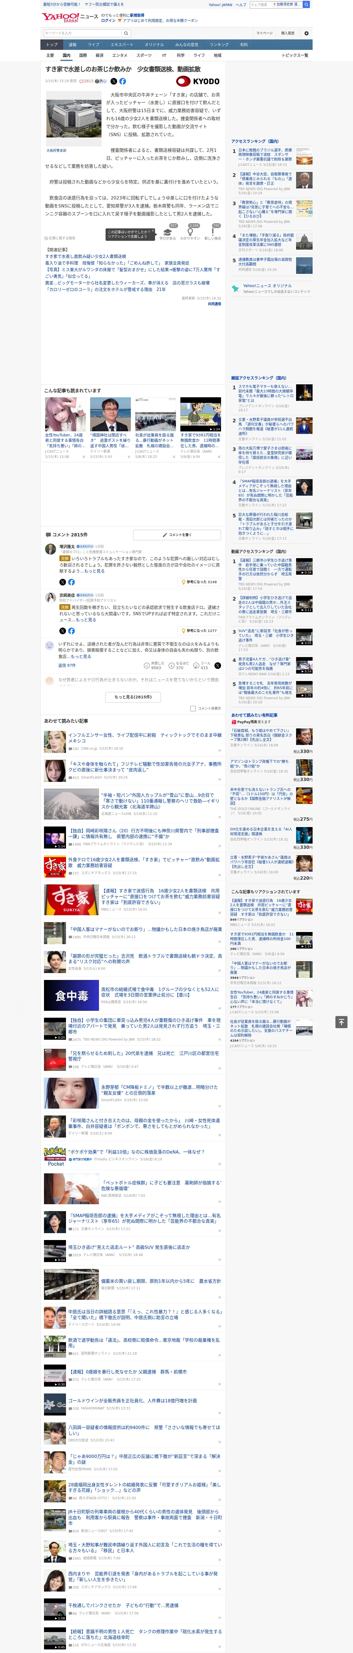The width and height of the screenshot is (353, 1653).
Task: Open the 食中毒 thumbnail article
Action: pyautogui.click(x=71, y=995)
